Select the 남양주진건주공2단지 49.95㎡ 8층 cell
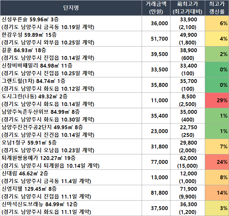The width and height of the screenshot is (229, 216). 71,131
